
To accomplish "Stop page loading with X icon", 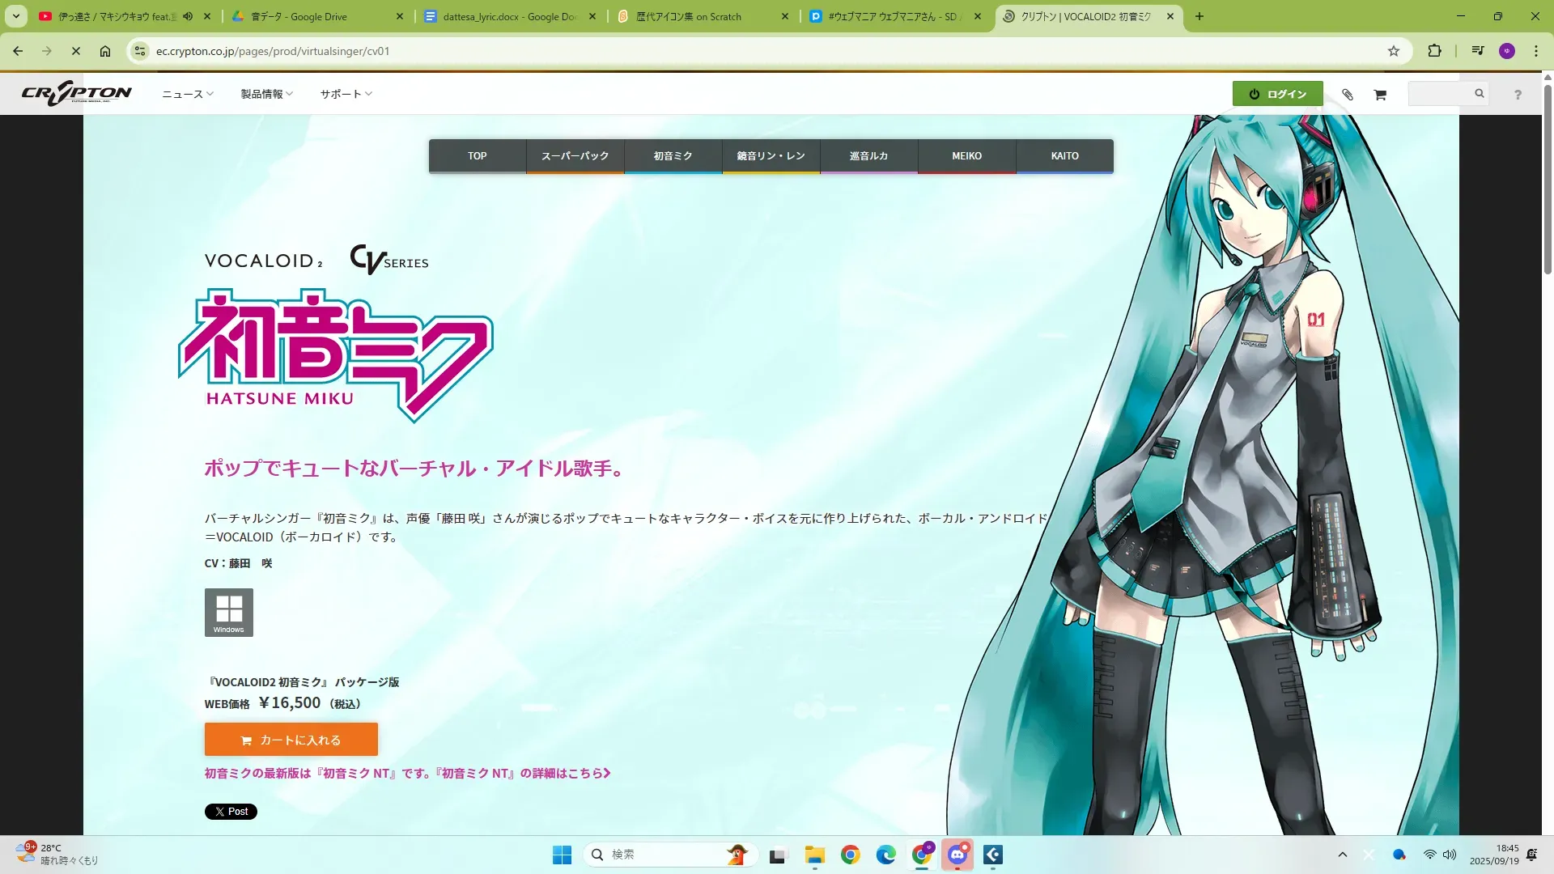I will tap(75, 51).
